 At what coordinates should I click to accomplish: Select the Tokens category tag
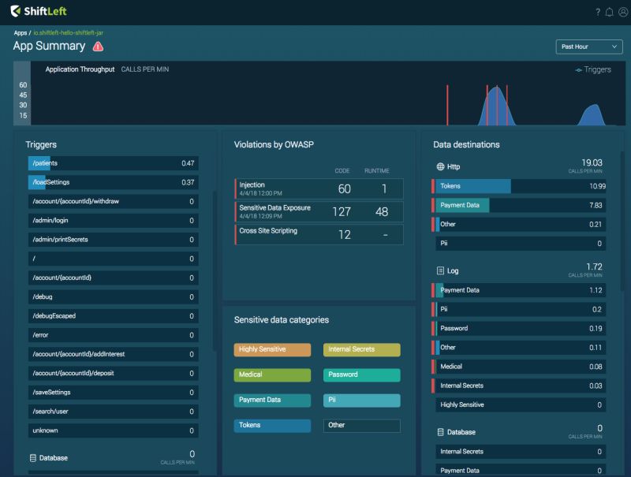point(272,426)
